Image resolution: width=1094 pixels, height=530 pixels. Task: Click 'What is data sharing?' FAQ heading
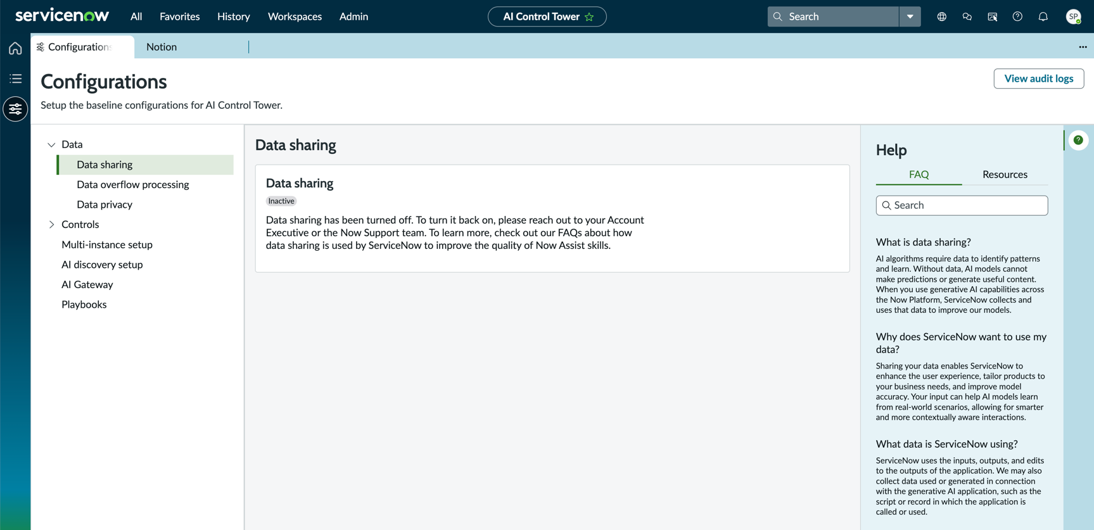923,242
